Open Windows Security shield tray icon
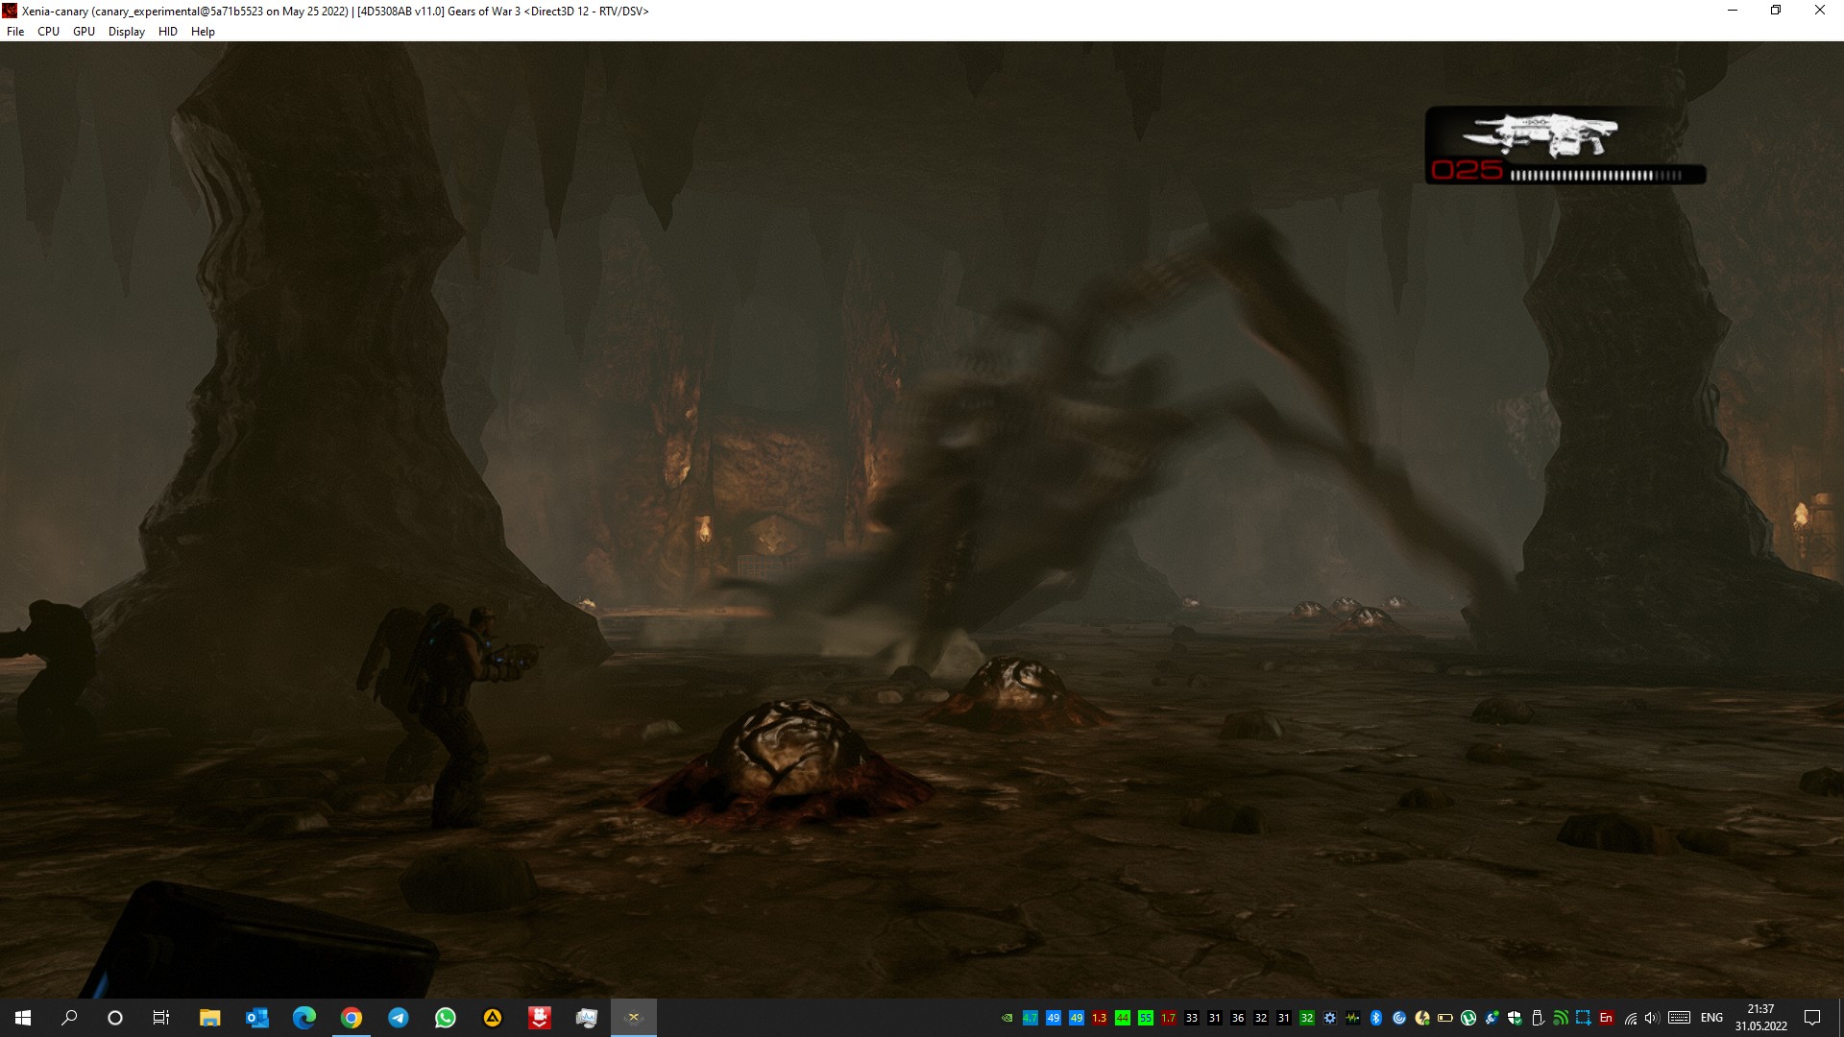Image resolution: width=1844 pixels, height=1037 pixels. coord(1514,1018)
